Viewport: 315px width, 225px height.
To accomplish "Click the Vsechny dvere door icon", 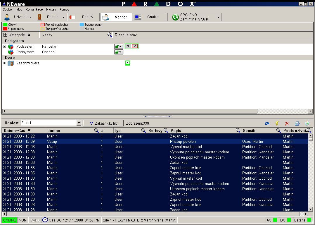I will (11, 63).
